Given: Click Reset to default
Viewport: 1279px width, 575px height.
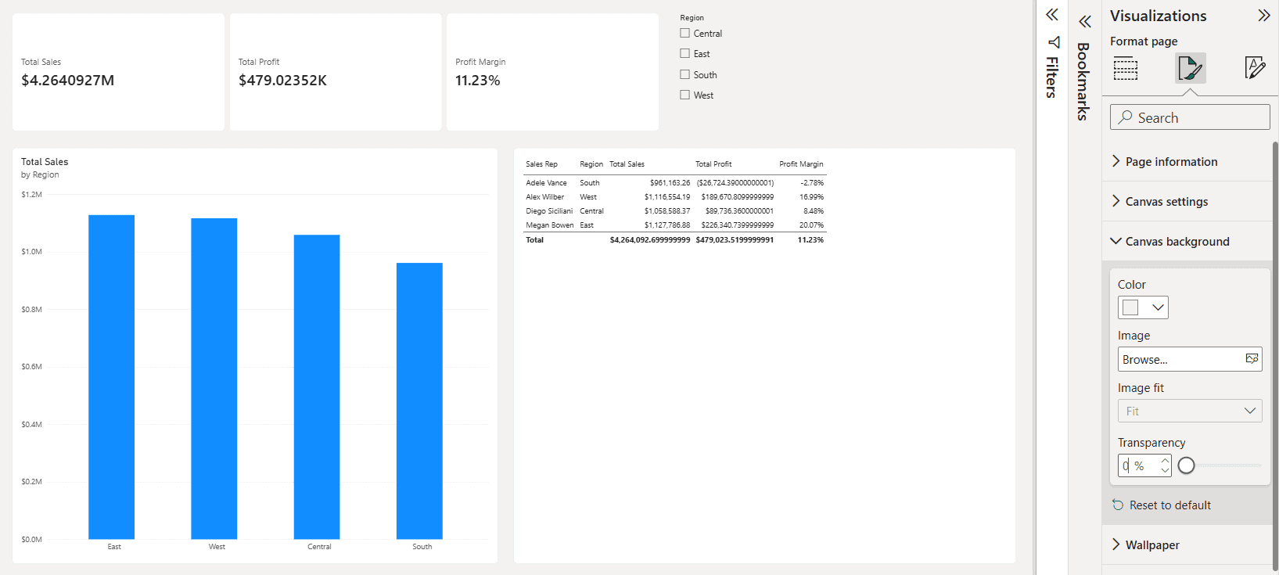Looking at the screenshot, I should (1169, 505).
